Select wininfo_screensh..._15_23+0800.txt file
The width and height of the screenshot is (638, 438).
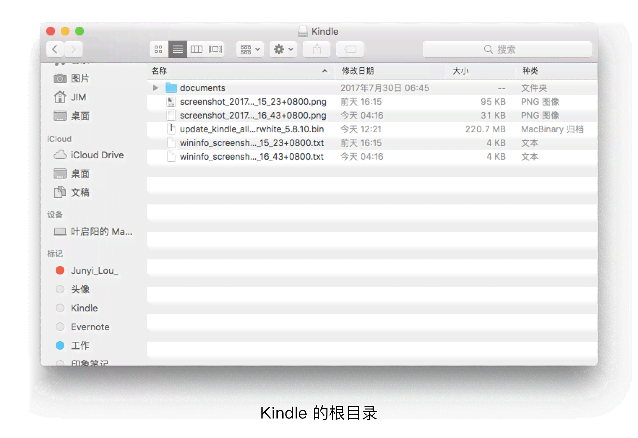(x=372, y=143)
